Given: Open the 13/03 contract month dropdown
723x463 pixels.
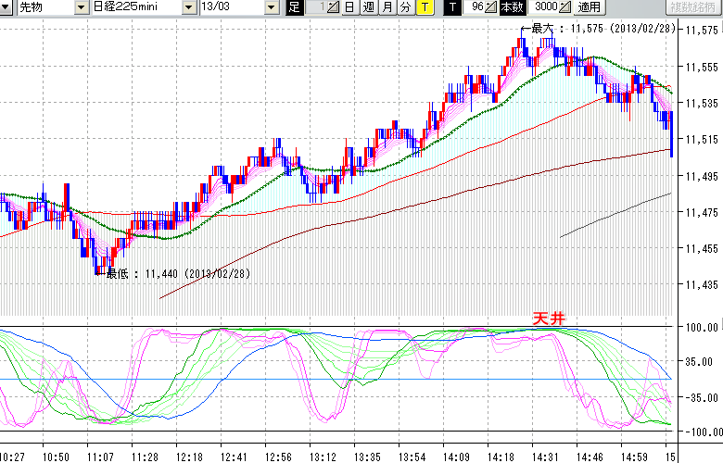Looking at the screenshot, I should [271, 8].
